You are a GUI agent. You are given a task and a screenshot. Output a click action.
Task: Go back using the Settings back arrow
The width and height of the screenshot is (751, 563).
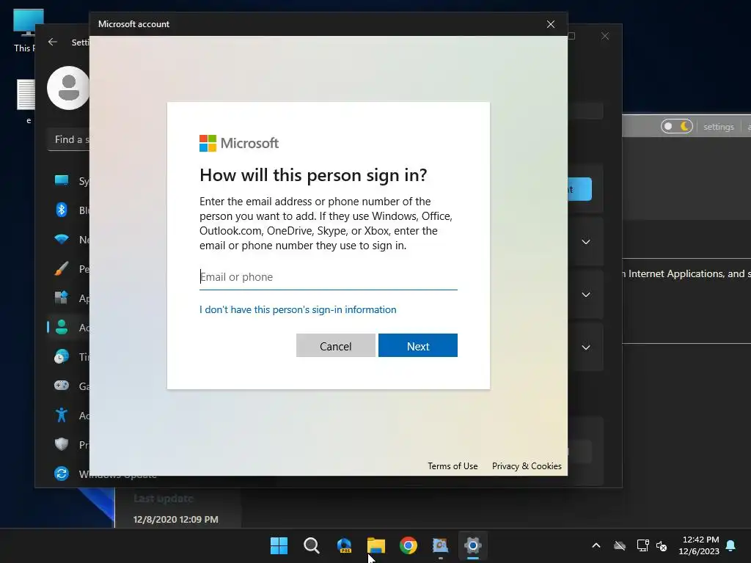pyautogui.click(x=53, y=42)
